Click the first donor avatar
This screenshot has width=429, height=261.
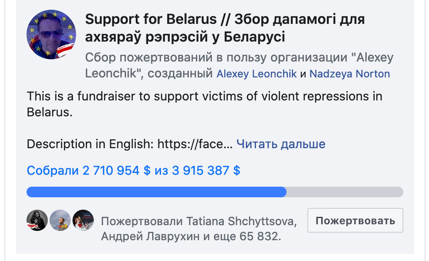(x=37, y=220)
